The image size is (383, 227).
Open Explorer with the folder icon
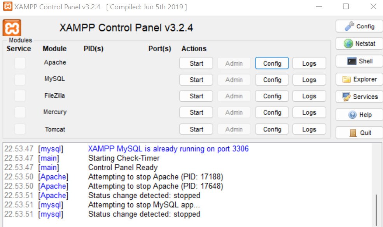click(x=359, y=79)
